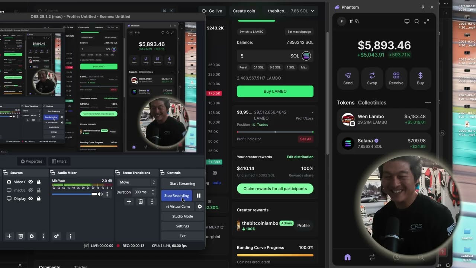This screenshot has height=268, width=476.
Task: Open the Properties tab in OBS
Action: [32, 161]
